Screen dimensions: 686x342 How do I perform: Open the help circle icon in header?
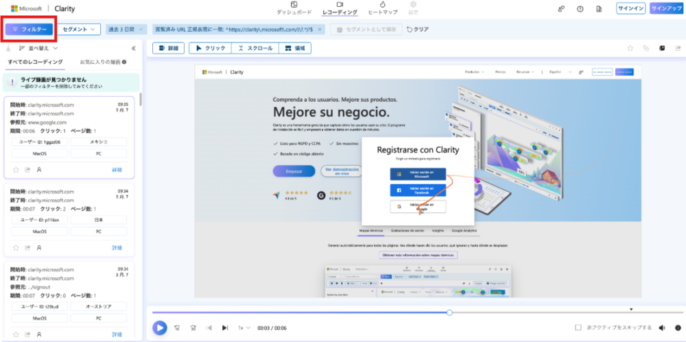[x=580, y=9]
